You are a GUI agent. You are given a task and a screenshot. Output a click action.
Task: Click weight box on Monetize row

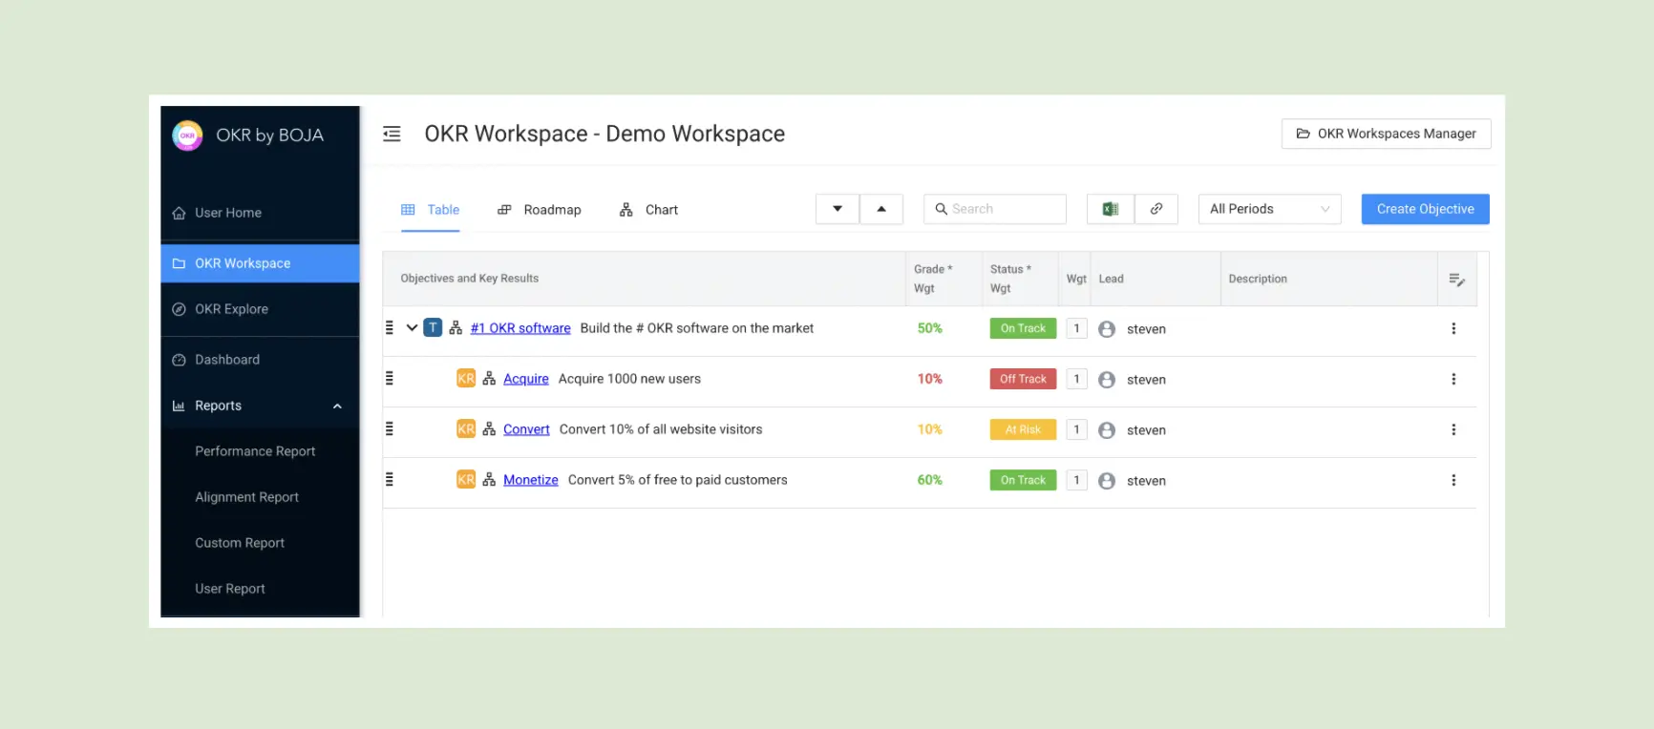[1076, 480]
